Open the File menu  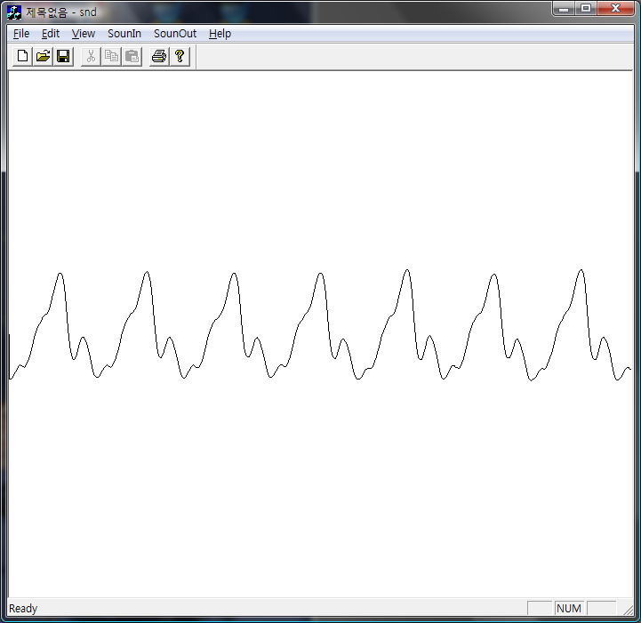point(21,34)
